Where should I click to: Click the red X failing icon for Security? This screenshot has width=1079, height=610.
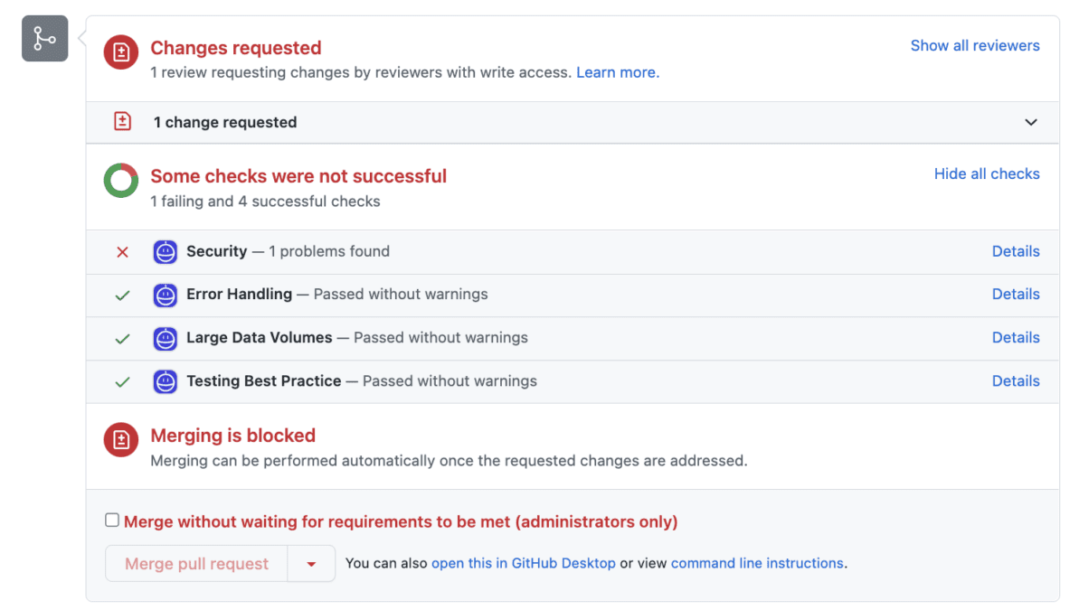point(122,252)
